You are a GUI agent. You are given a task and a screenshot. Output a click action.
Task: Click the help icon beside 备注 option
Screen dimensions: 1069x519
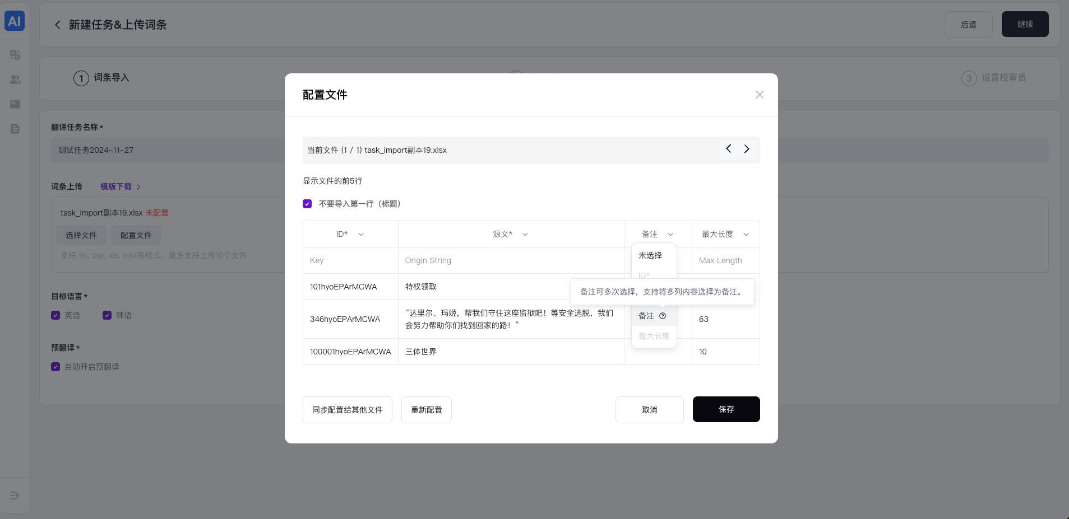point(663,316)
